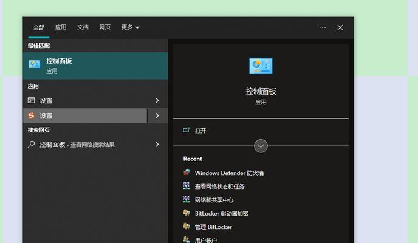Click the Recent heading

point(193,159)
